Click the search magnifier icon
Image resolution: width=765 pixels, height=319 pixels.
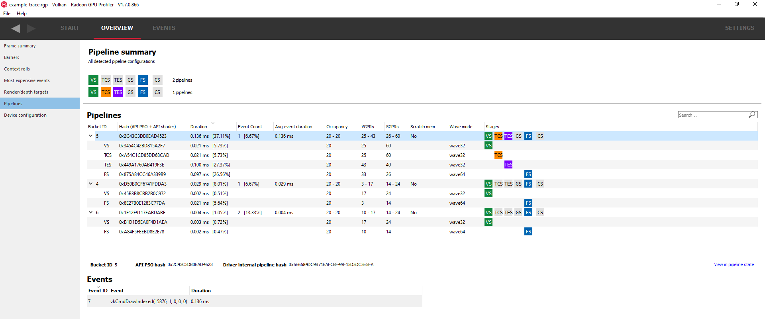tap(752, 115)
